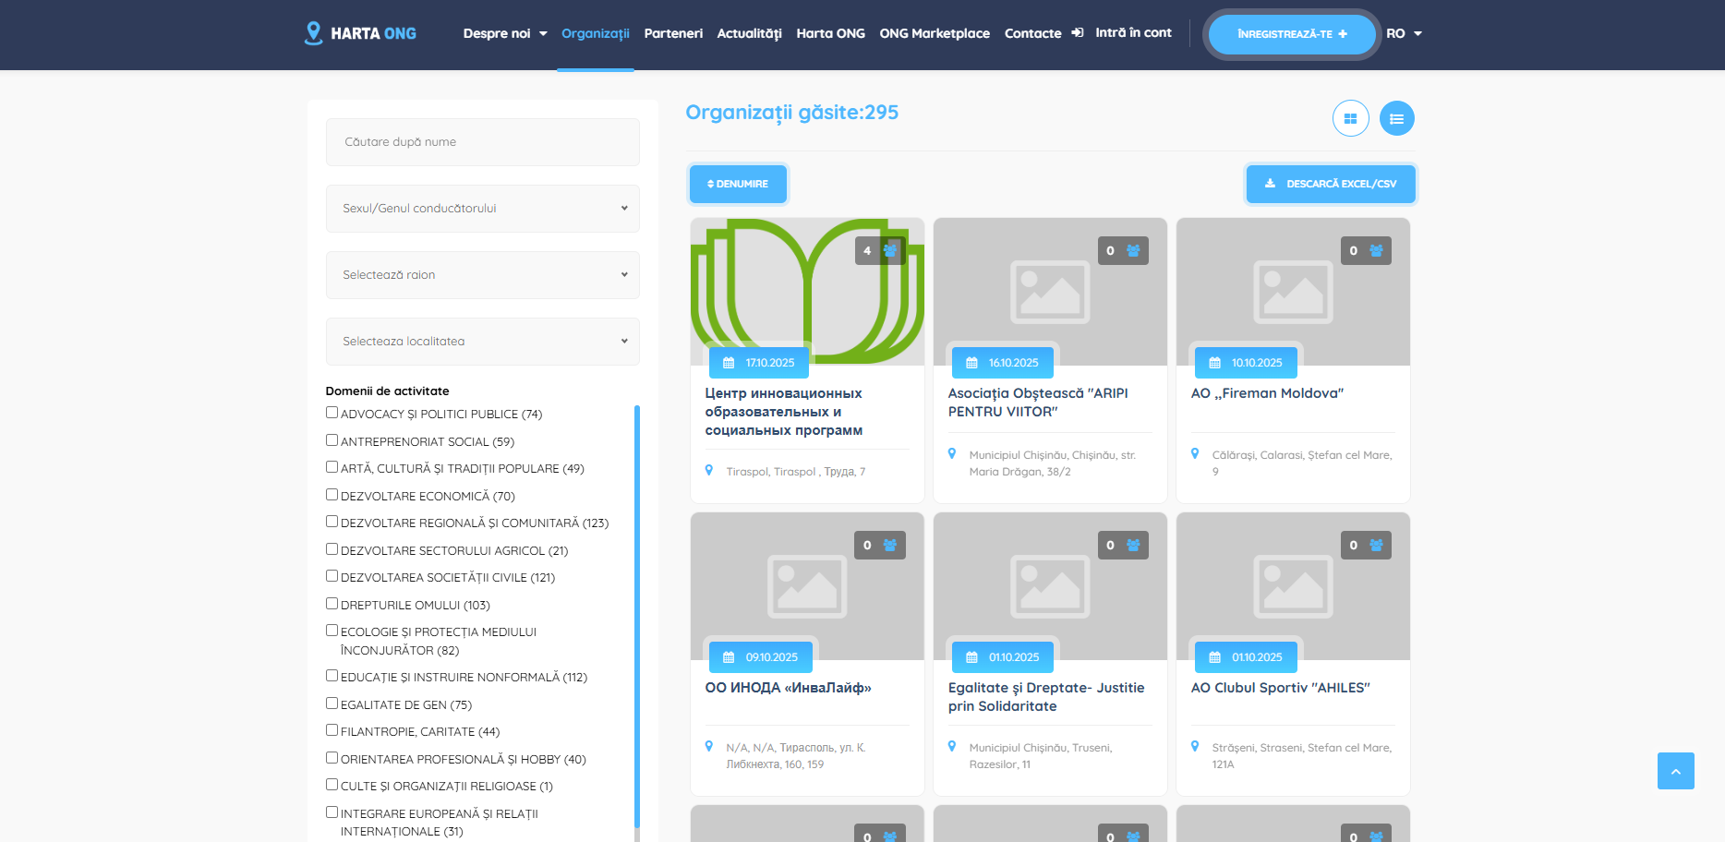Click the Harta ONG map pin logo
The height and width of the screenshot is (842, 1725).
pyautogui.click(x=314, y=33)
